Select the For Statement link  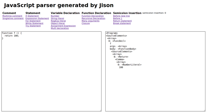pyautogui.click(x=33, y=21)
